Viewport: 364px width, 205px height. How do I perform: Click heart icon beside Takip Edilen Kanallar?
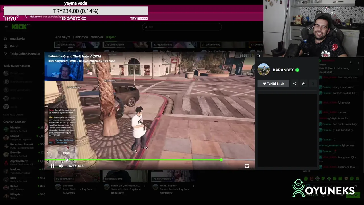click(x=5, y=54)
